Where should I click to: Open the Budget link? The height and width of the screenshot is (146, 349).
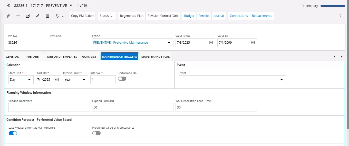click(x=189, y=16)
